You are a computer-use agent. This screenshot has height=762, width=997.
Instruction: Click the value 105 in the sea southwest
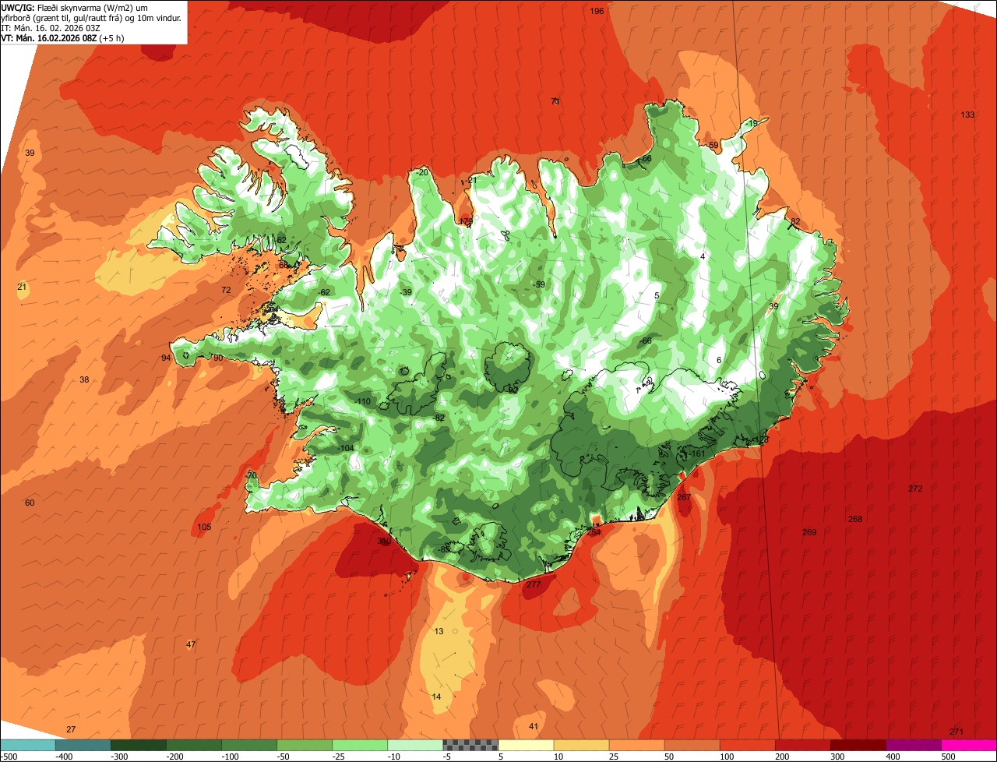coord(204,527)
